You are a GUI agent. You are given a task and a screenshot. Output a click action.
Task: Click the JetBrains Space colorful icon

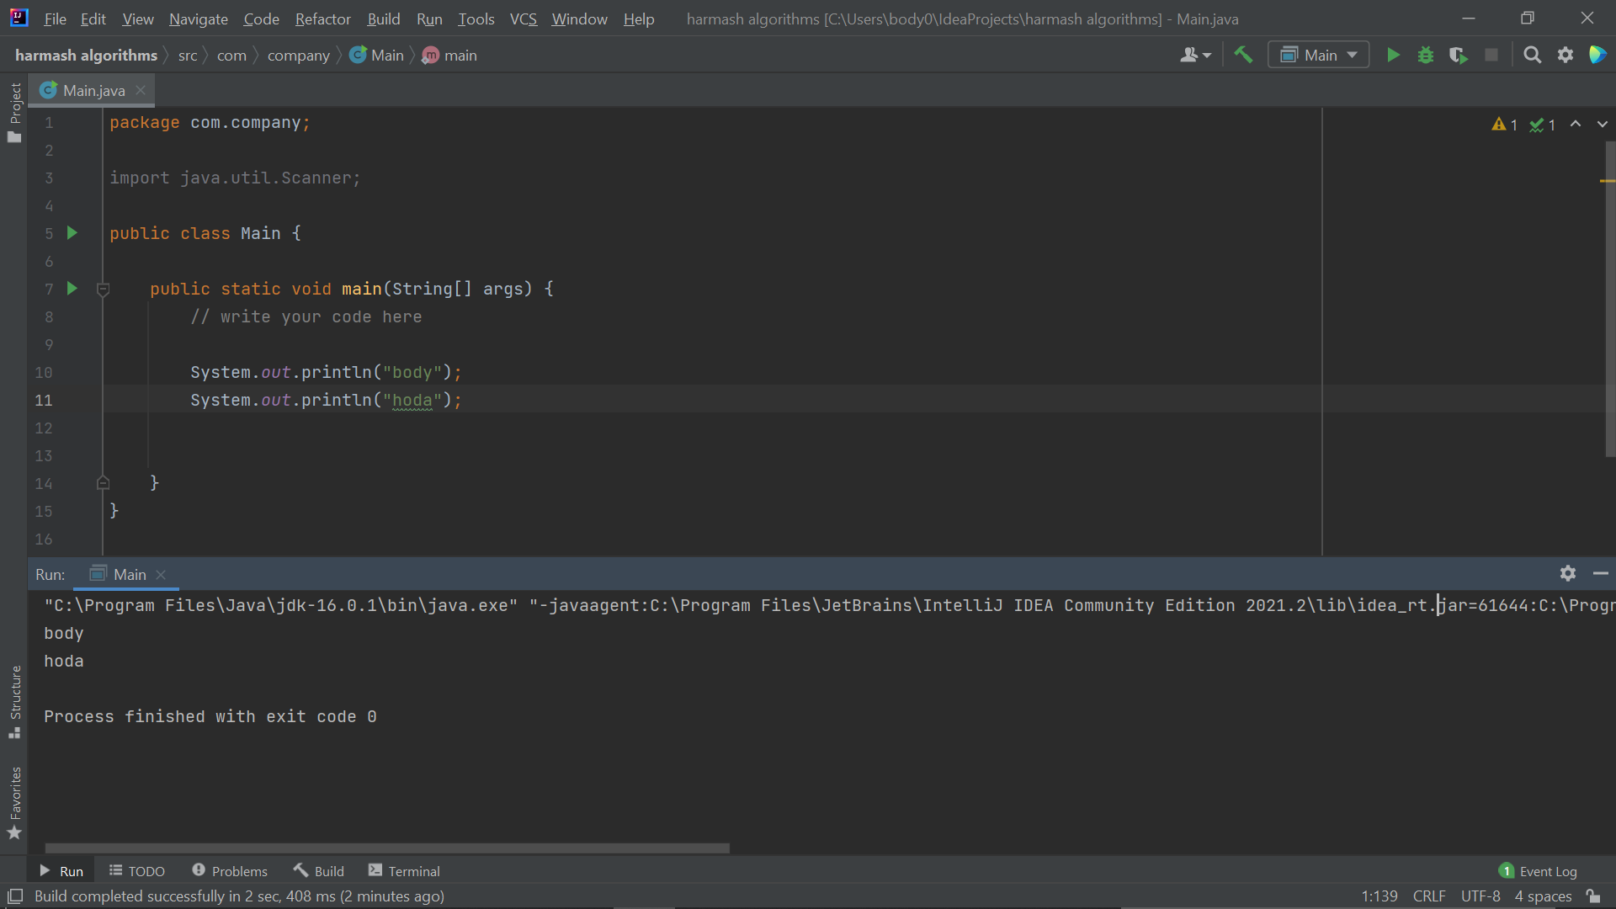(x=1597, y=55)
